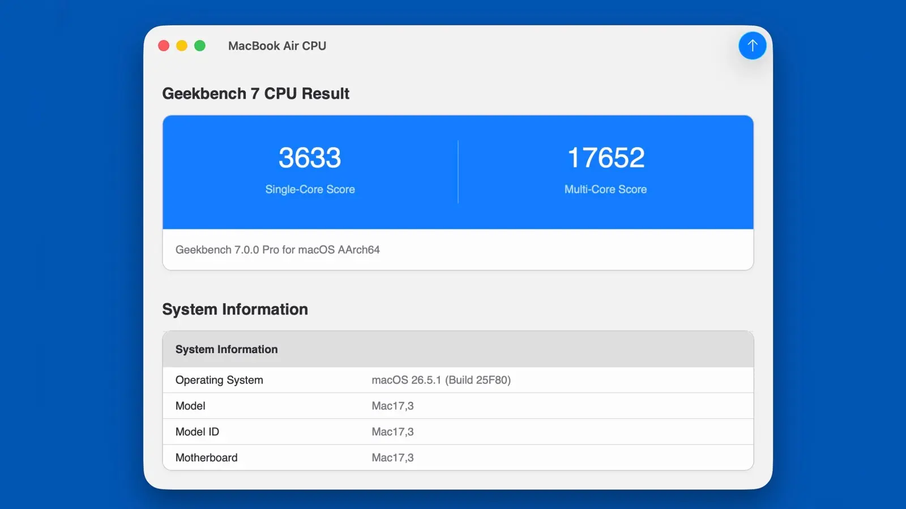The width and height of the screenshot is (906, 509).
Task: Click the red close window button
Action: click(x=164, y=46)
